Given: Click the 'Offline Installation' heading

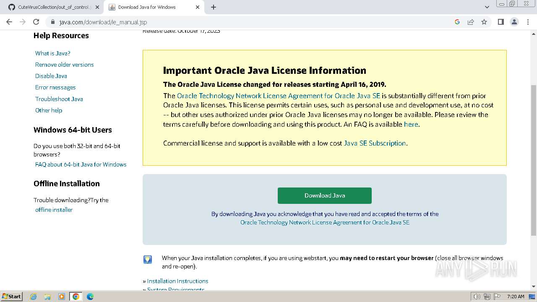Looking at the screenshot, I should point(67,184).
